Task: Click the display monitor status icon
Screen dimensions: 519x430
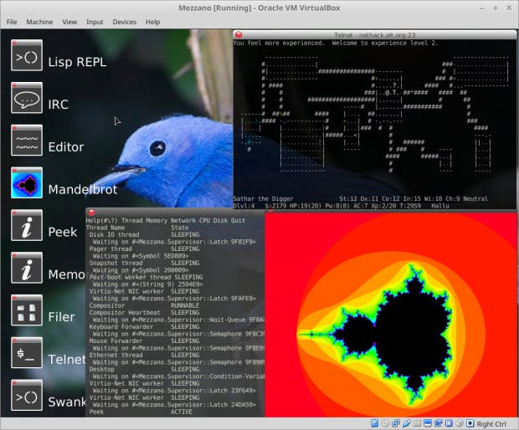Action: click(428, 423)
